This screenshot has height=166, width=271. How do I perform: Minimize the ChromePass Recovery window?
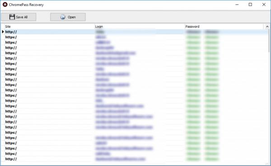[237, 4]
